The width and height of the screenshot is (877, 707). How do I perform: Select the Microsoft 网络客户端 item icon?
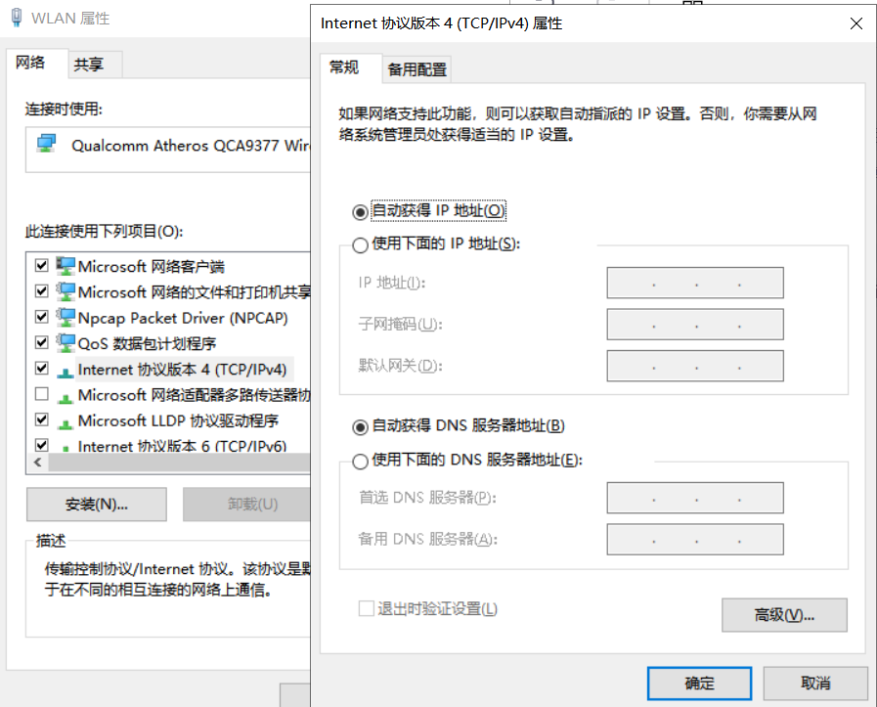[66, 266]
